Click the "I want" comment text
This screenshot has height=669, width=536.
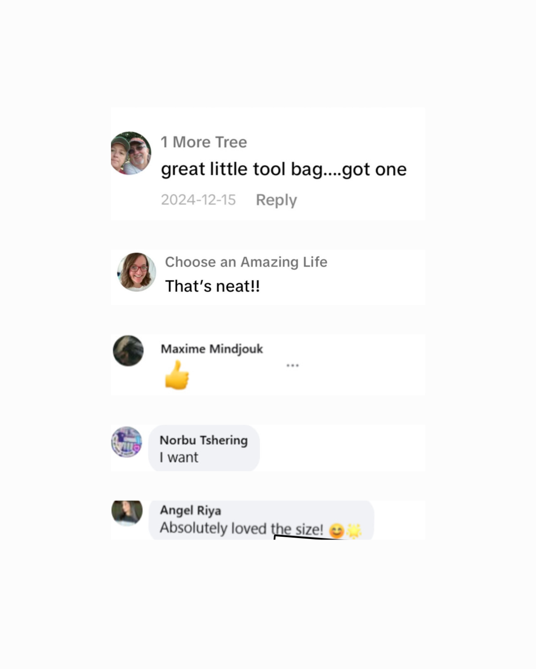click(x=179, y=457)
